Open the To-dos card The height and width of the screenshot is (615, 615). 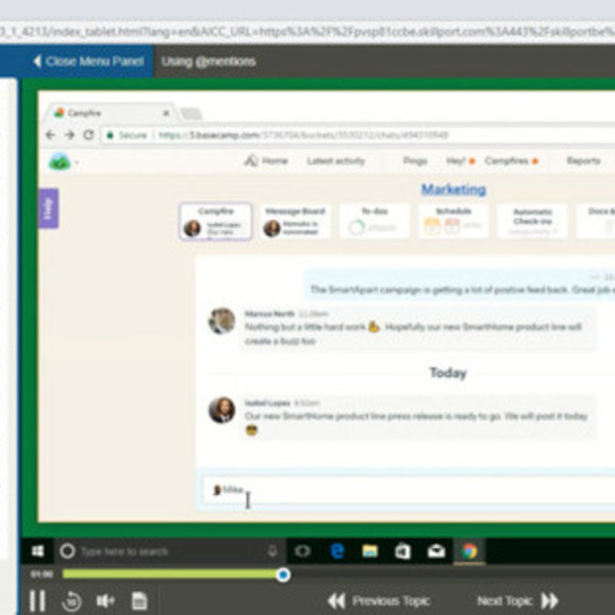(x=374, y=221)
